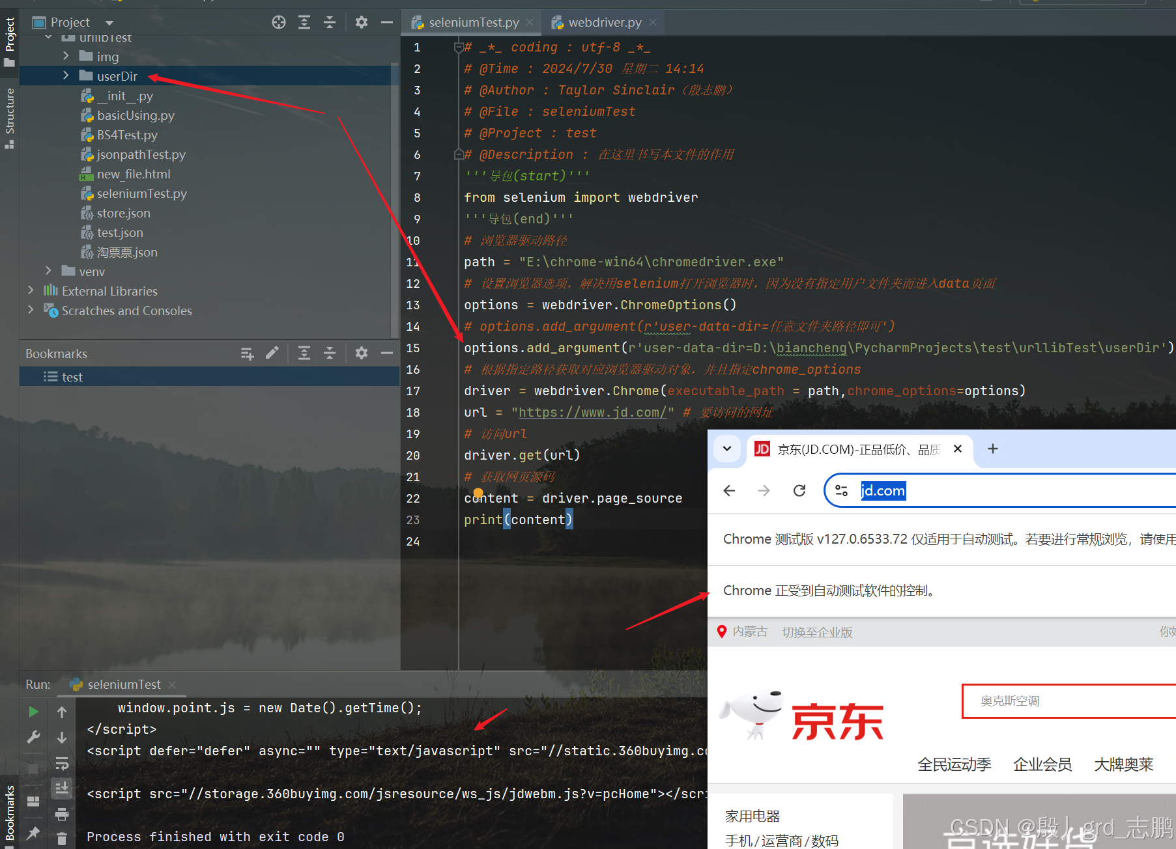1176x849 pixels.
Task: Collapse all in Bookmarks panel
Action: tap(330, 353)
